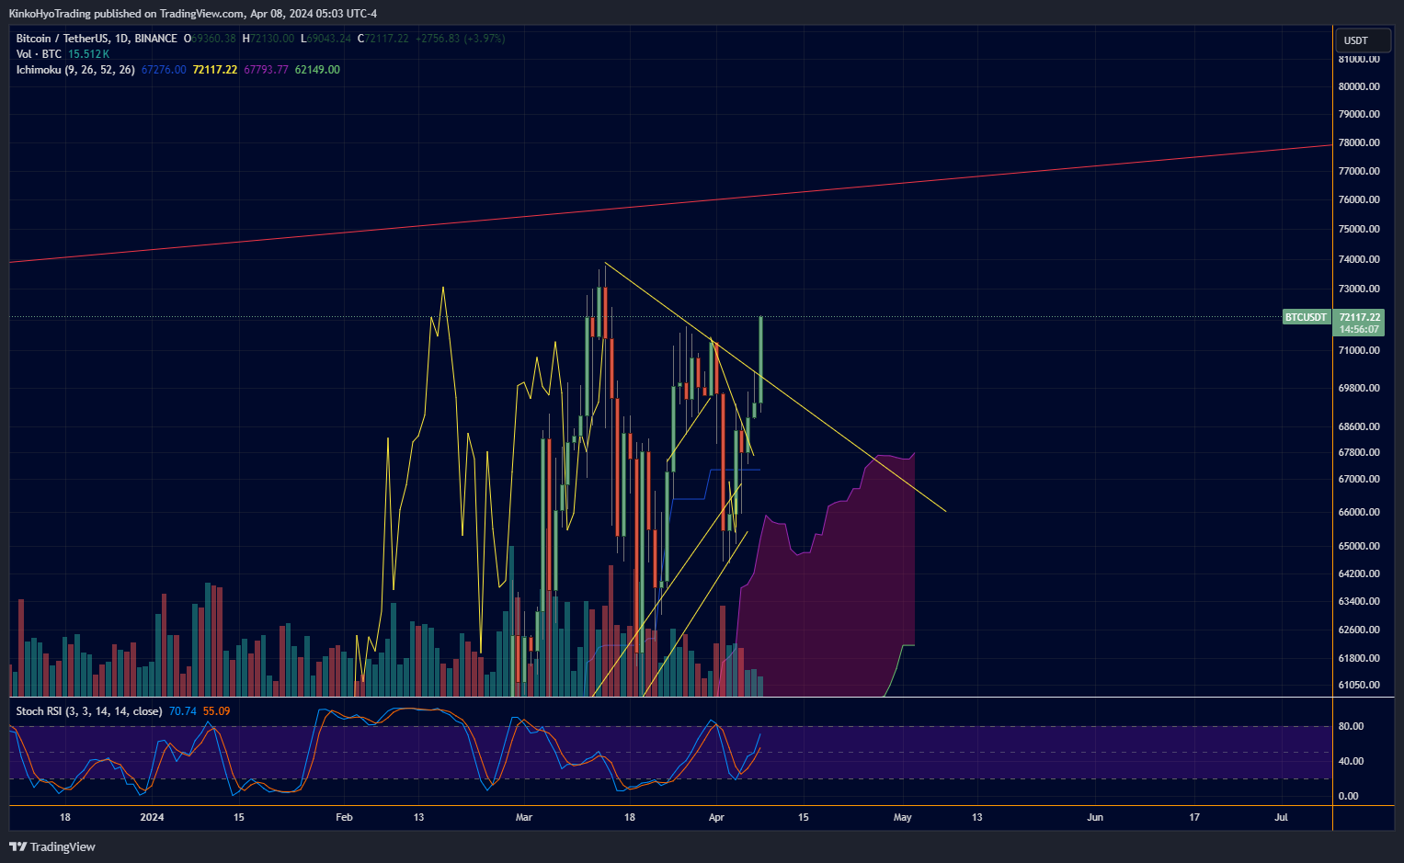Click the 63400.00 price axis label
This screenshot has height=863, width=1404.
click(1359, 601)
